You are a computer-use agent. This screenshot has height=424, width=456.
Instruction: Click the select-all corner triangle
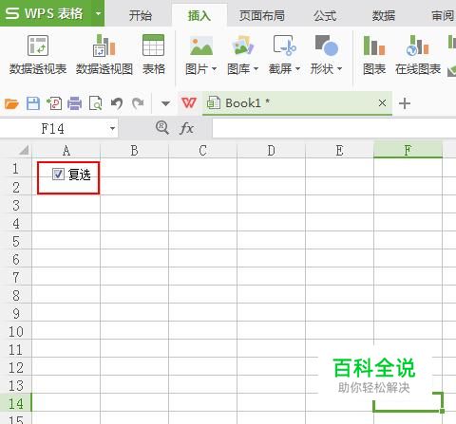click(24, 150)
